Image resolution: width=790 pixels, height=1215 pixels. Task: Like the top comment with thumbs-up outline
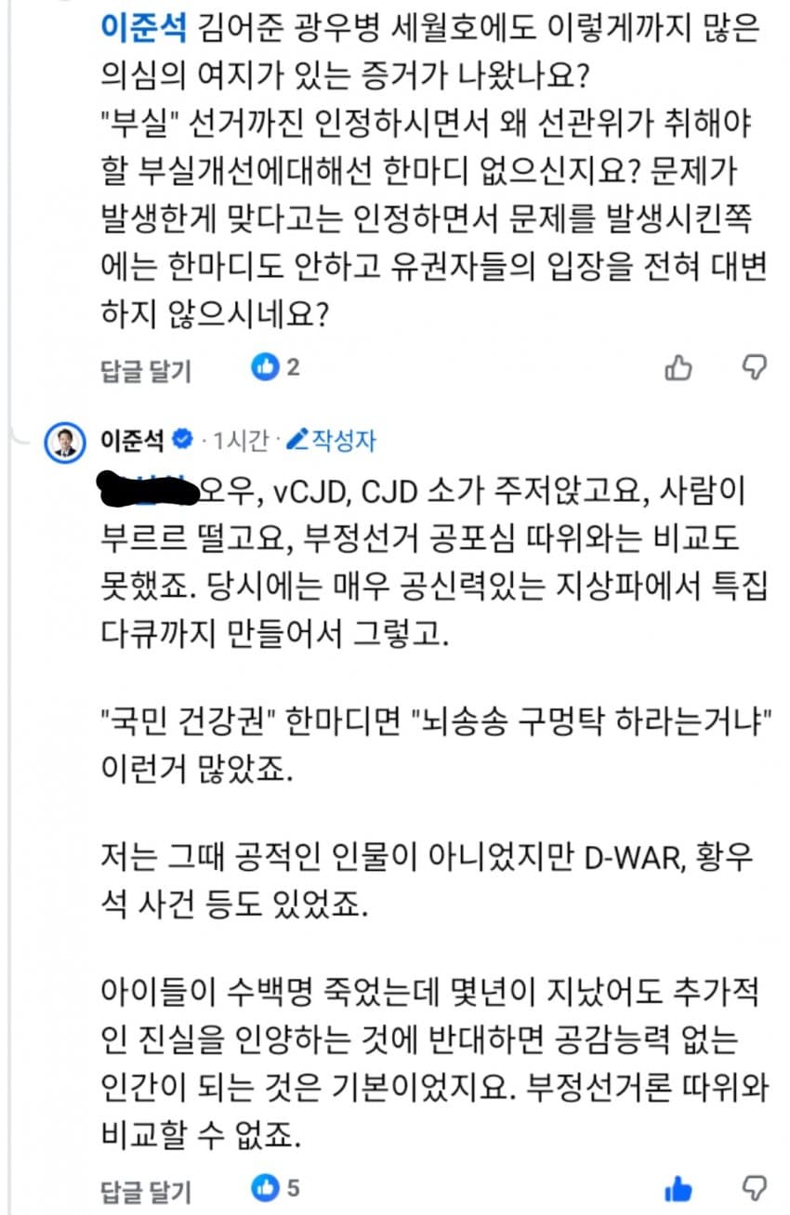pos(678,368)
